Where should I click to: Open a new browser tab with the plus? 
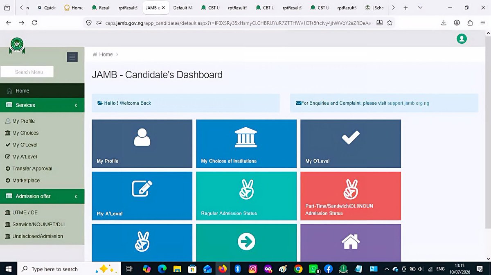405,8
